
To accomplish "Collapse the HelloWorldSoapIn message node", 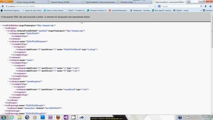I will pos(3,105).
